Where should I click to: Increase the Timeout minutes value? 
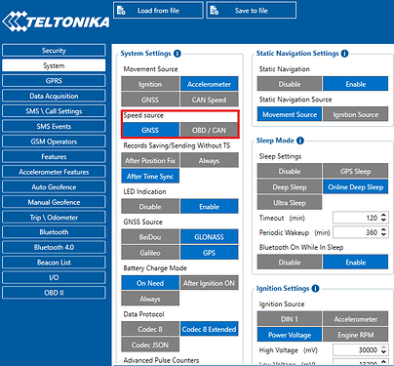tap(384, 216)
